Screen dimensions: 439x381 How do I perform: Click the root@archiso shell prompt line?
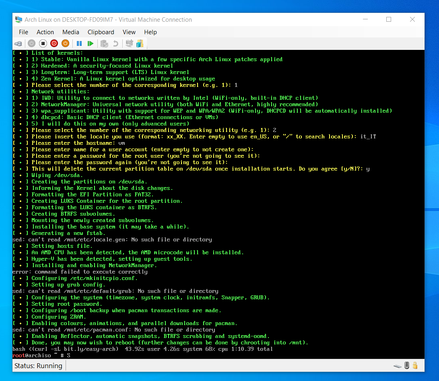(41, 356)
